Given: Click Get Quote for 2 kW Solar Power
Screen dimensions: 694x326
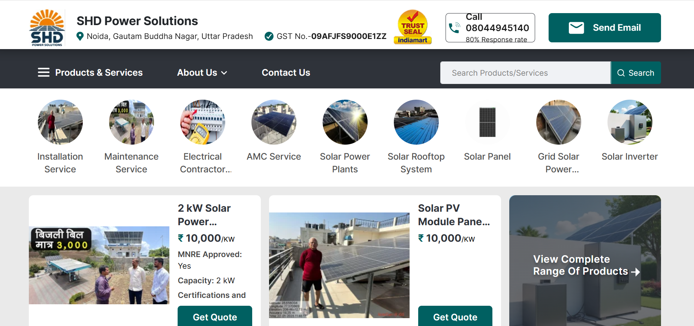Looking at the screenshot, I should [215, 317].
